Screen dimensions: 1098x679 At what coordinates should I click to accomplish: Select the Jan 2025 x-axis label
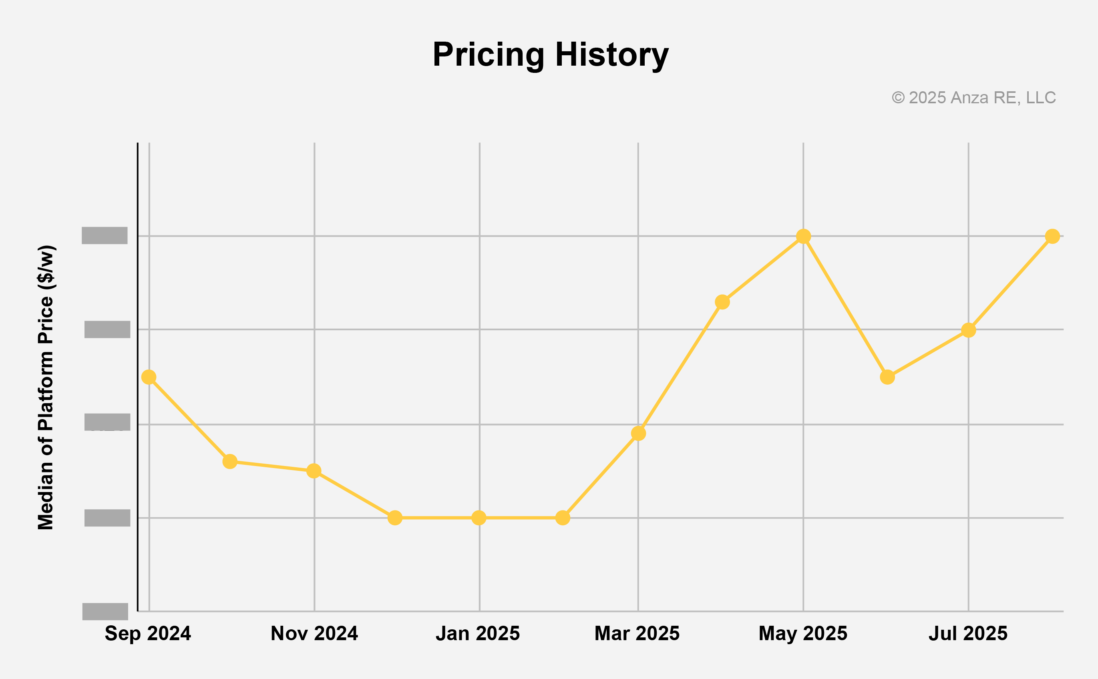[477, 634]
